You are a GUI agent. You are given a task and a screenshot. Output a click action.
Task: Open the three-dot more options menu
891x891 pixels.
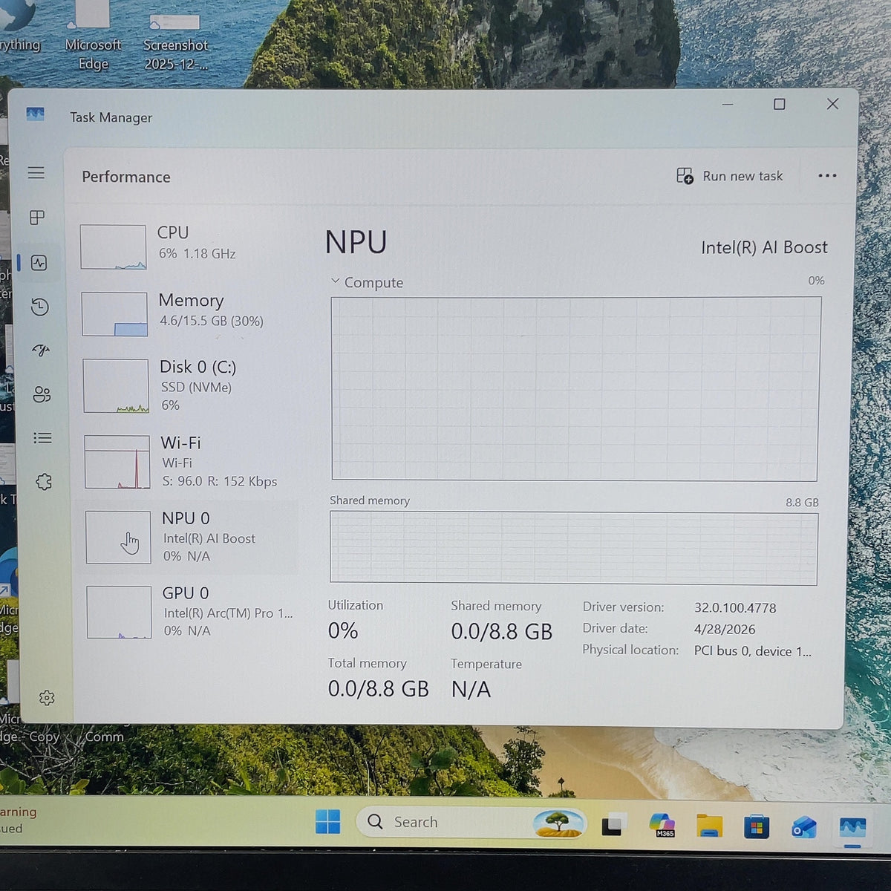(827, 176)
